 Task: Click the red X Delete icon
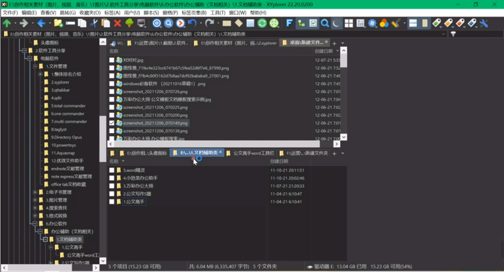(117, 23)
